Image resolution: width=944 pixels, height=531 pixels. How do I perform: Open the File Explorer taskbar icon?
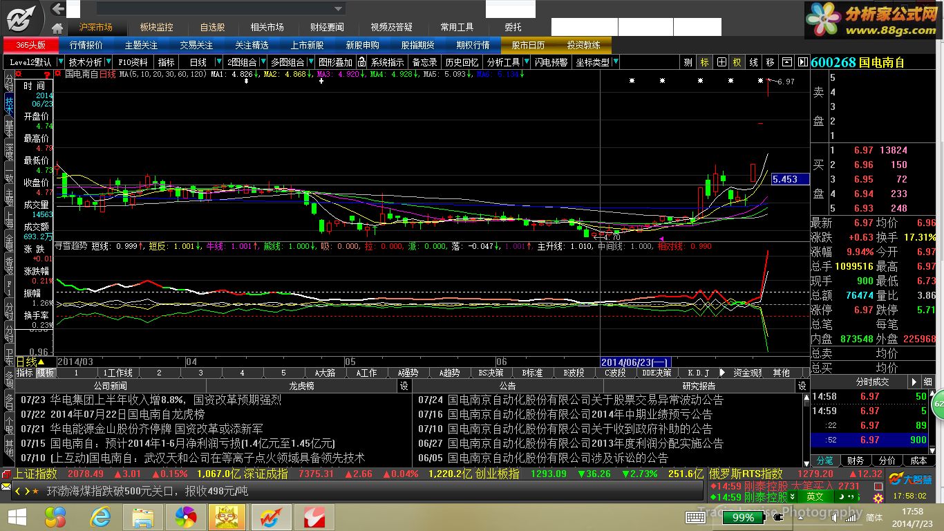point(143,516)
